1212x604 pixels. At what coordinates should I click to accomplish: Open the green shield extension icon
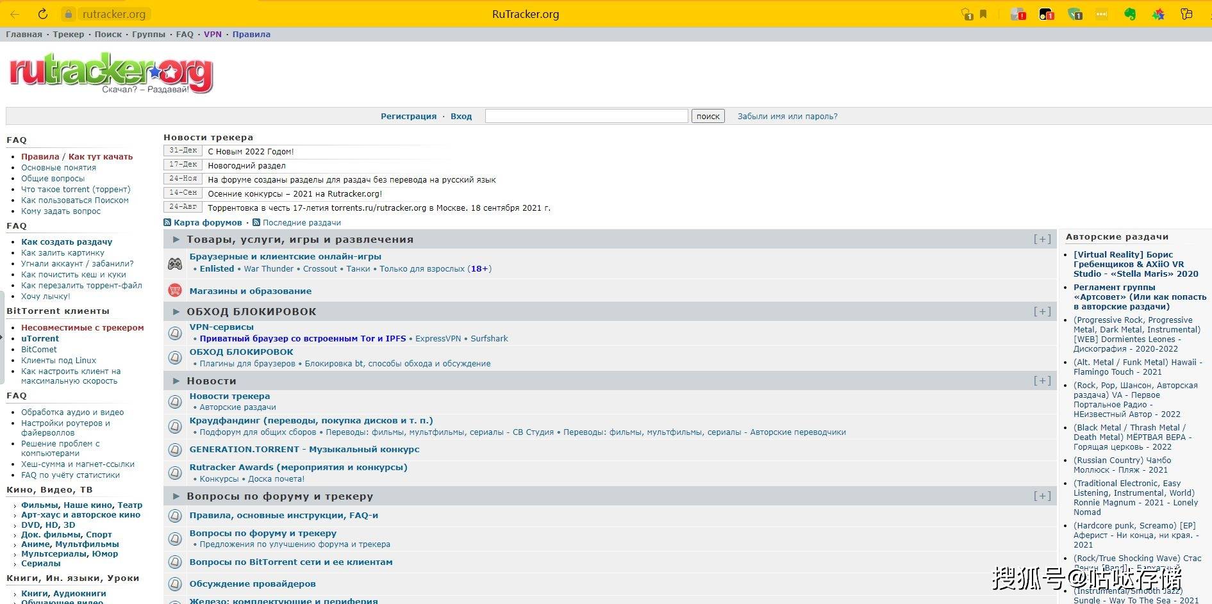click(1075, 14)
